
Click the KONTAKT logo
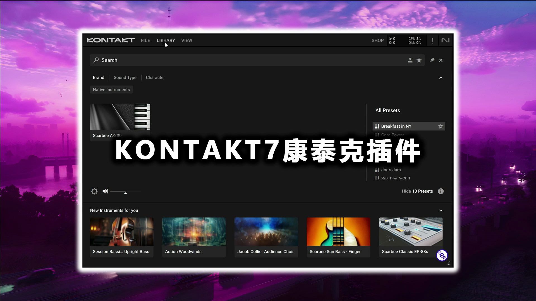pyautogui.click(x=111, y=40)
